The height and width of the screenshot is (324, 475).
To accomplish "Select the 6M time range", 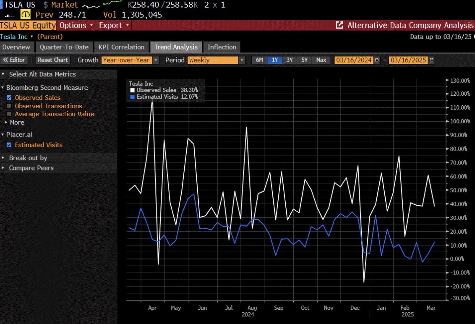I will point(259,60).
